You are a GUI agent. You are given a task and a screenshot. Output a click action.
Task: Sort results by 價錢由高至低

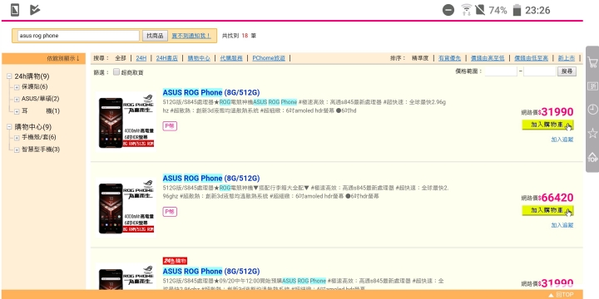pyautogui.click(x=488, y=58)
